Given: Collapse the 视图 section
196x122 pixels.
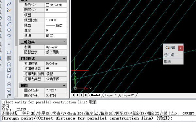Looking at the screenshot, I should tap(64, 85).
